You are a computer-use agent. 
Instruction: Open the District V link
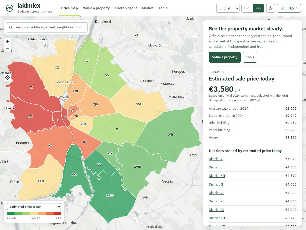coord(216,159)
